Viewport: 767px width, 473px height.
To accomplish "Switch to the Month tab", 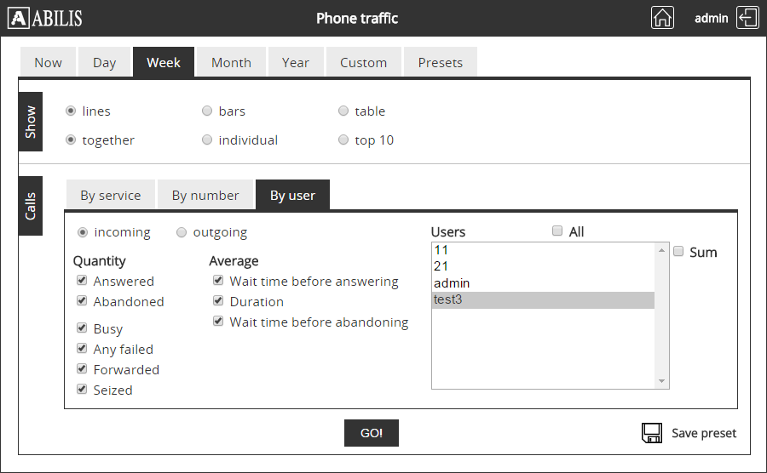I will click(x=231, y=63).
